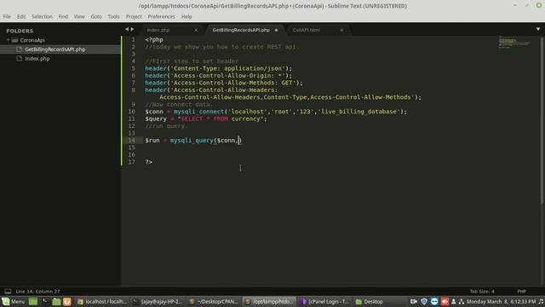Viewport: 545px width, 307px height.
Task: Open the PHP syntax selector
Action: coord(522,292)
